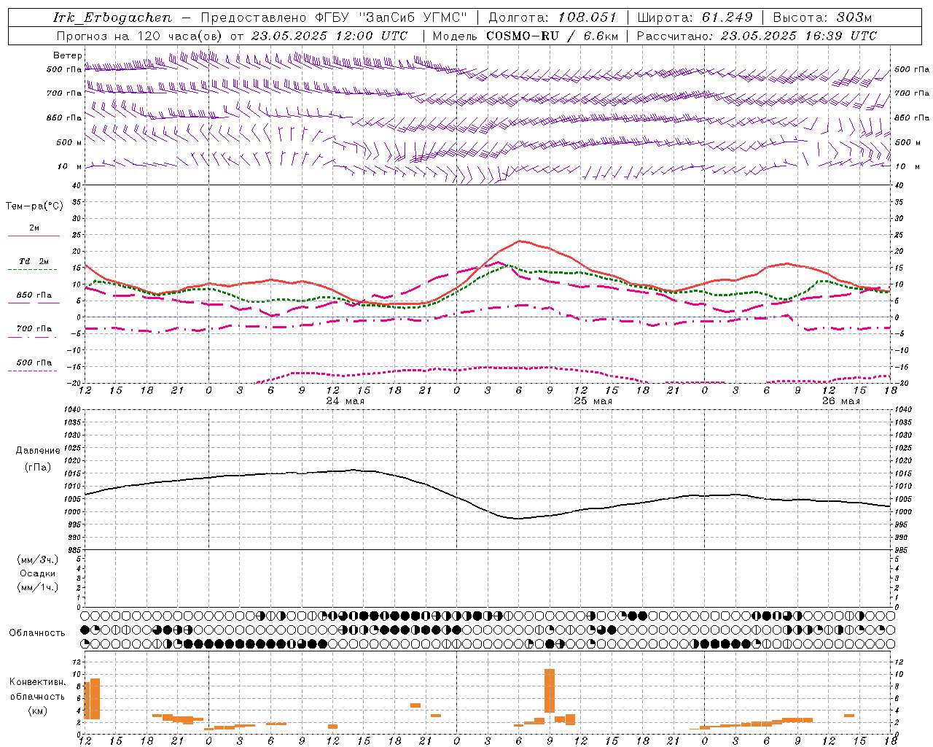
Task: Click the dotted line sample under 'Td 2м'
Action: pyautogui.click(x=34, y=270)
